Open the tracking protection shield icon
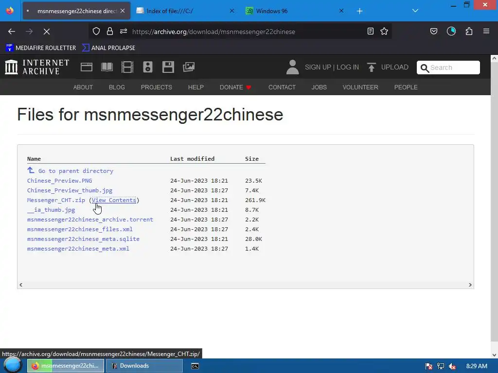 pos(96,31)
